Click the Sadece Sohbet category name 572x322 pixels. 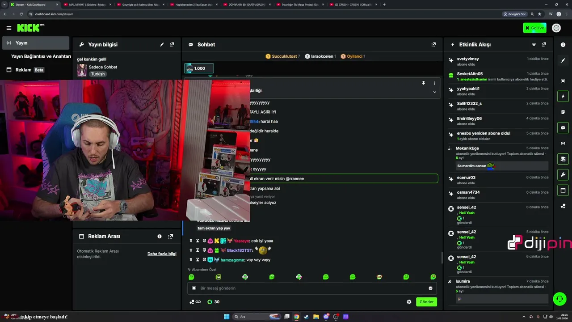pyautogui.click(x=103, y=67)
